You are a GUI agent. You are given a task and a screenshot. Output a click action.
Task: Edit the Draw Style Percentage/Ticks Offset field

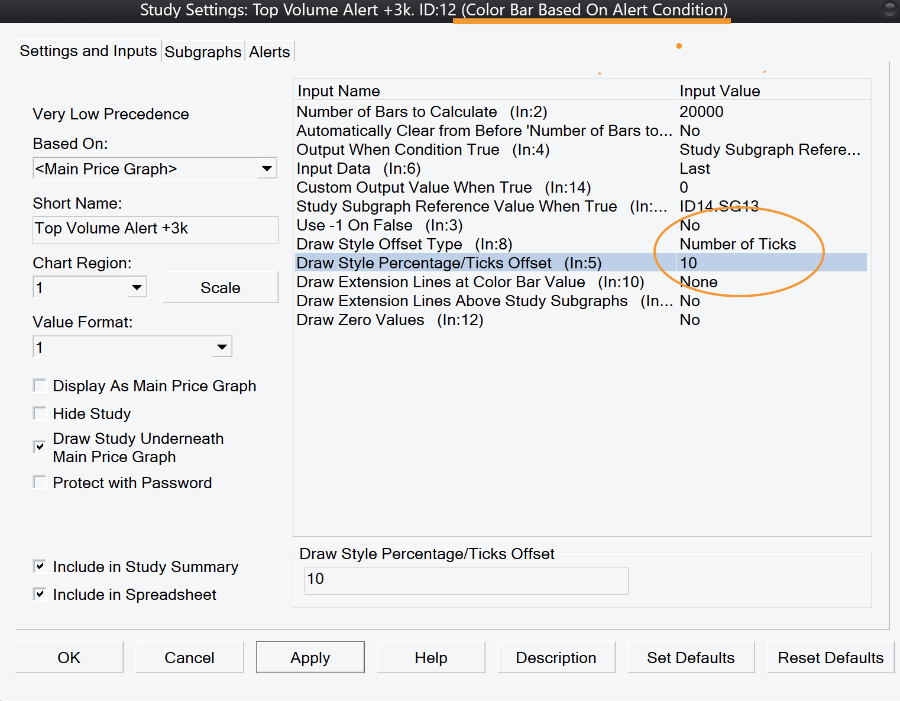coord(465,580)
